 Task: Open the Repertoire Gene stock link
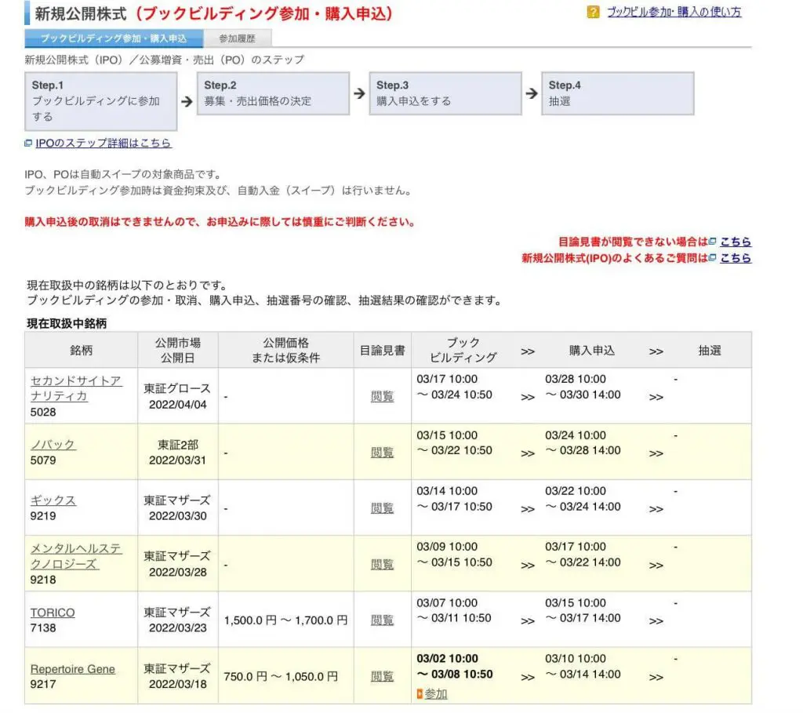[x=72, y=668]
